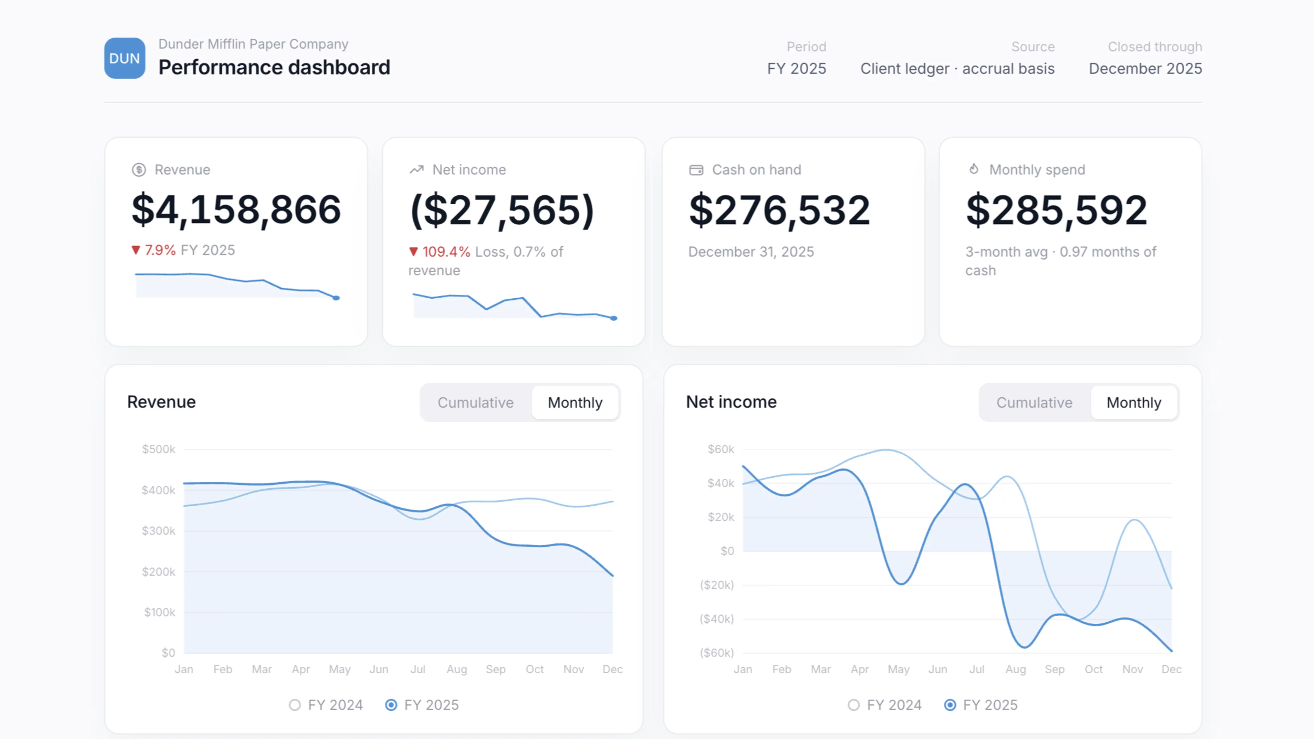The height and width of the screenshot is (739, 1314).
Task: Select FY 2024 in the Revenue chart legend
Action: 325,705
